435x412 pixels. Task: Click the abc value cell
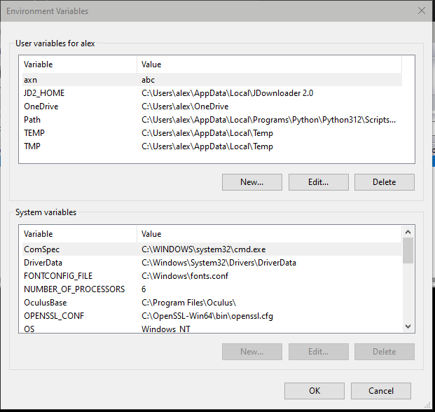[148, 80]
